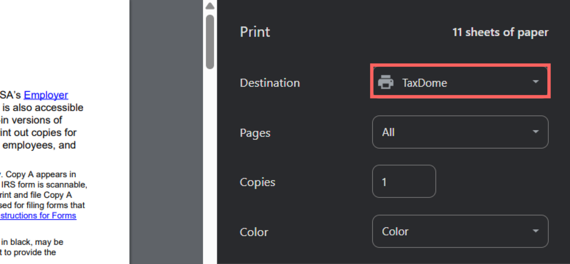Click the preview scrollbar's up arrow

(x=210, y=6)
